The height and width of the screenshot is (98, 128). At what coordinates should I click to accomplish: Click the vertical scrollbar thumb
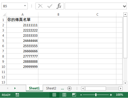coord(125,37)
